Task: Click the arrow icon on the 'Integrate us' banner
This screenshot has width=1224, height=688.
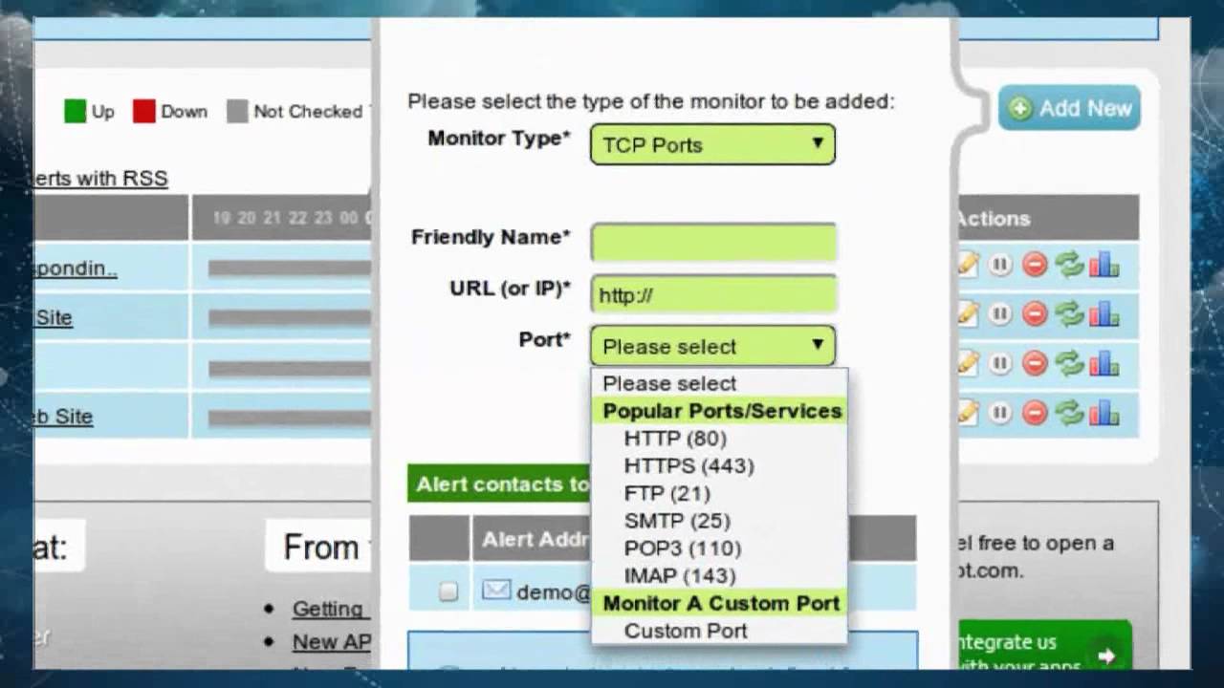Action: (1106, 656)
